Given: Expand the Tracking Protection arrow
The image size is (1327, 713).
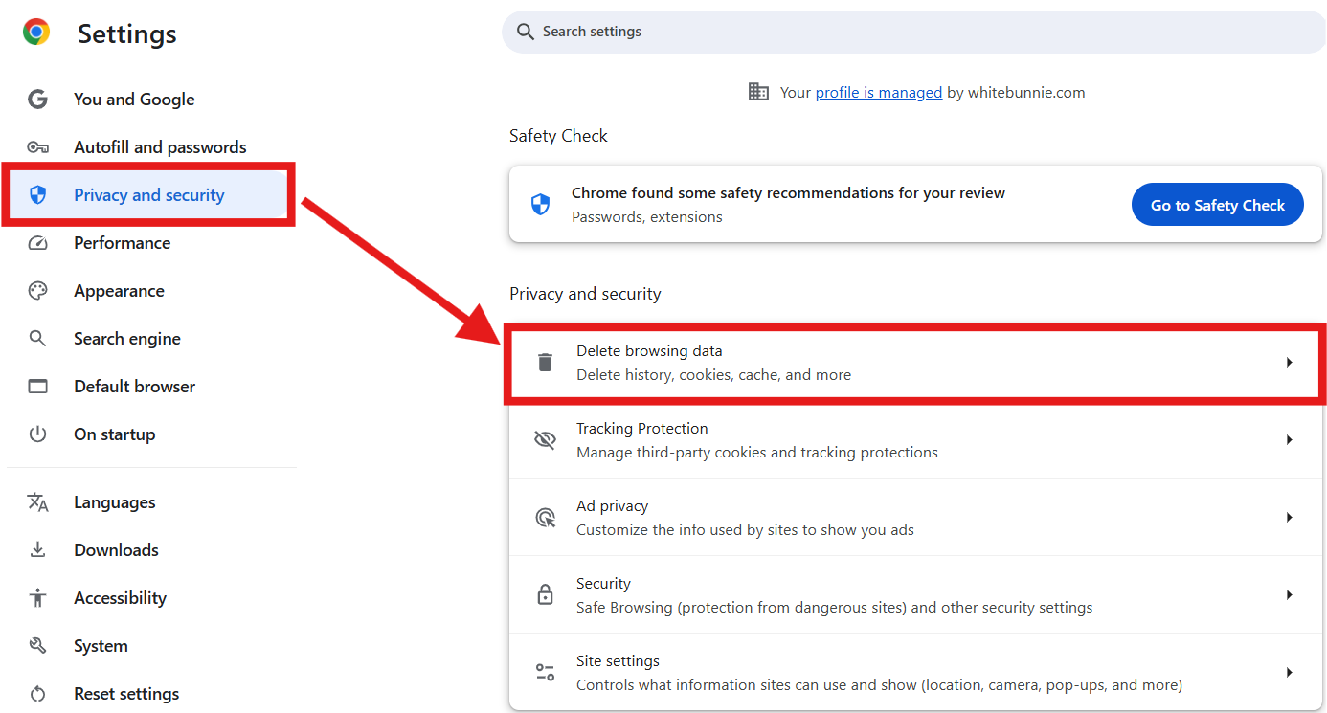Looking at the screenshot, I should pos(1289,440).
